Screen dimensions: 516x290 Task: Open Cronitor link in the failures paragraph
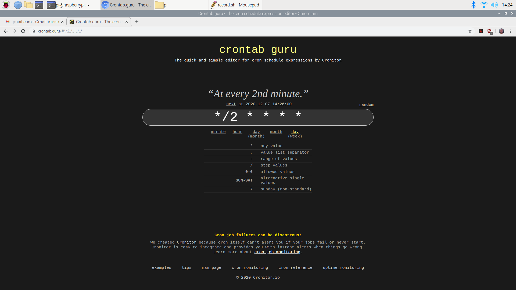click(x=187, y=242)
